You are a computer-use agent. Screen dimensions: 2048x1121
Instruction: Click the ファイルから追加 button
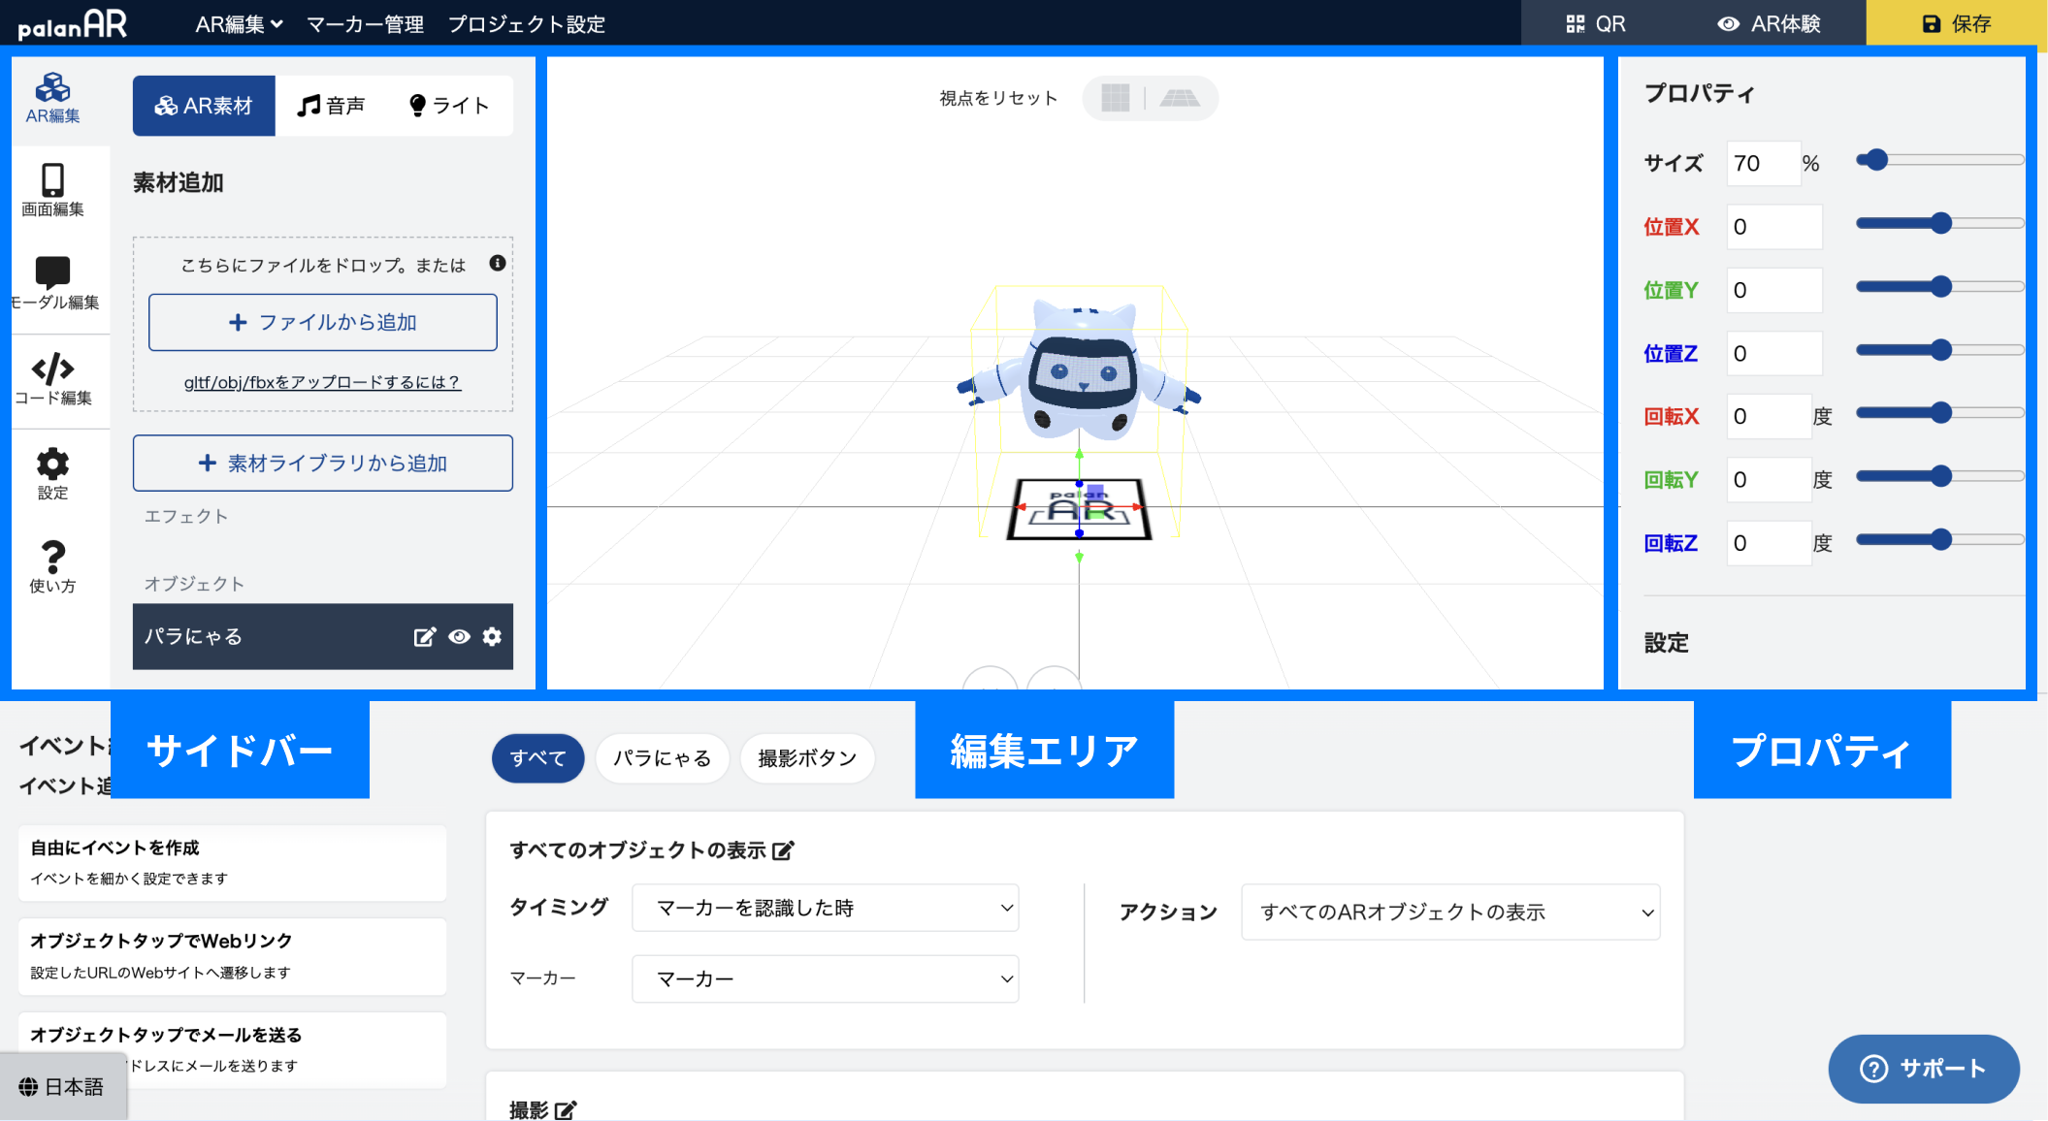pyautogui.click(x=322, y=322)
